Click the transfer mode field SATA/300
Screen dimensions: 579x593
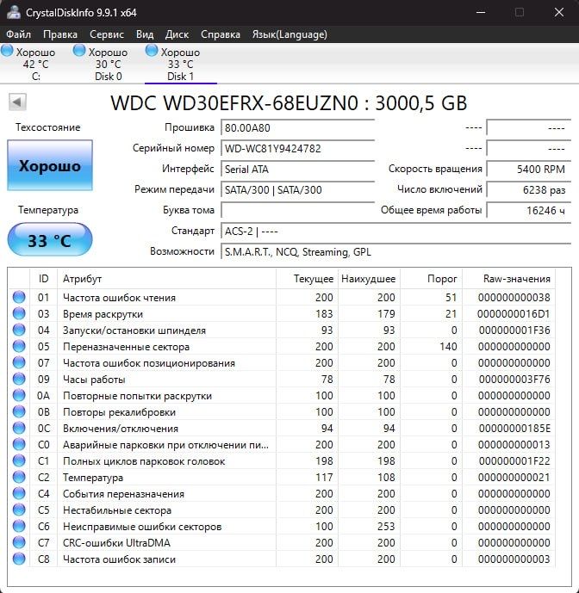click(x=297, y=189)
